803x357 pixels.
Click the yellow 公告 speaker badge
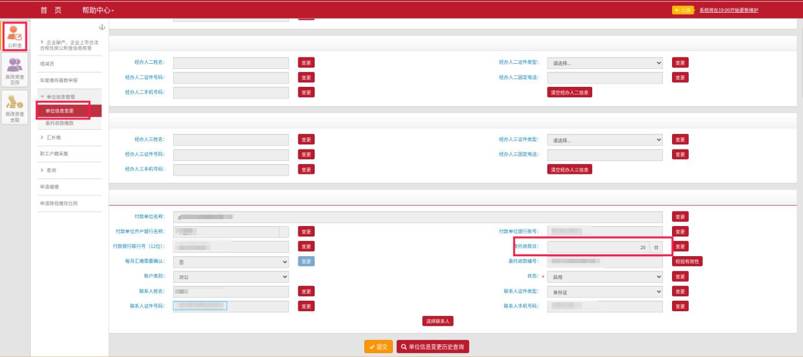pos(683,10)
